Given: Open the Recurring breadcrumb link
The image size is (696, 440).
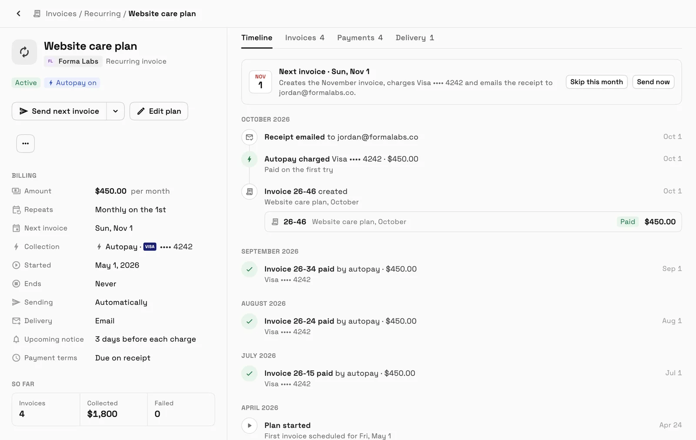Looking at the screenshot, I should pos(102,13).
